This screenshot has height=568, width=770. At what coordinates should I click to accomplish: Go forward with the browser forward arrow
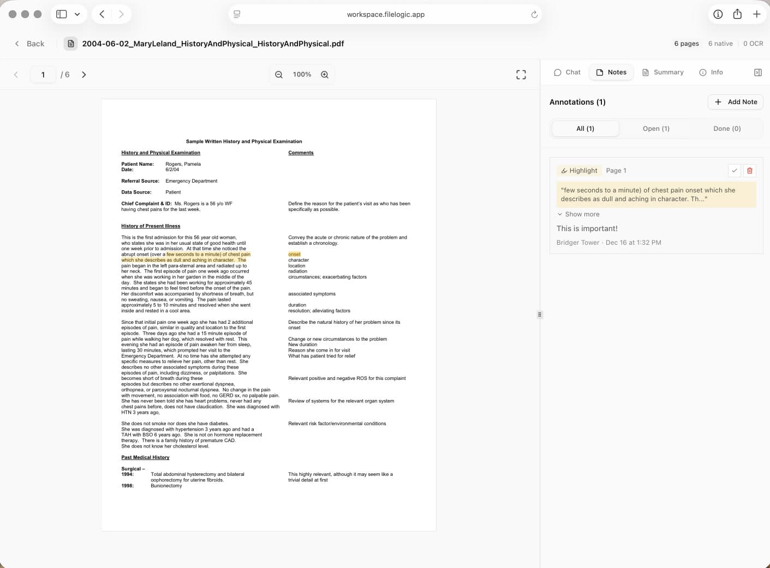(x=121, y=14)
